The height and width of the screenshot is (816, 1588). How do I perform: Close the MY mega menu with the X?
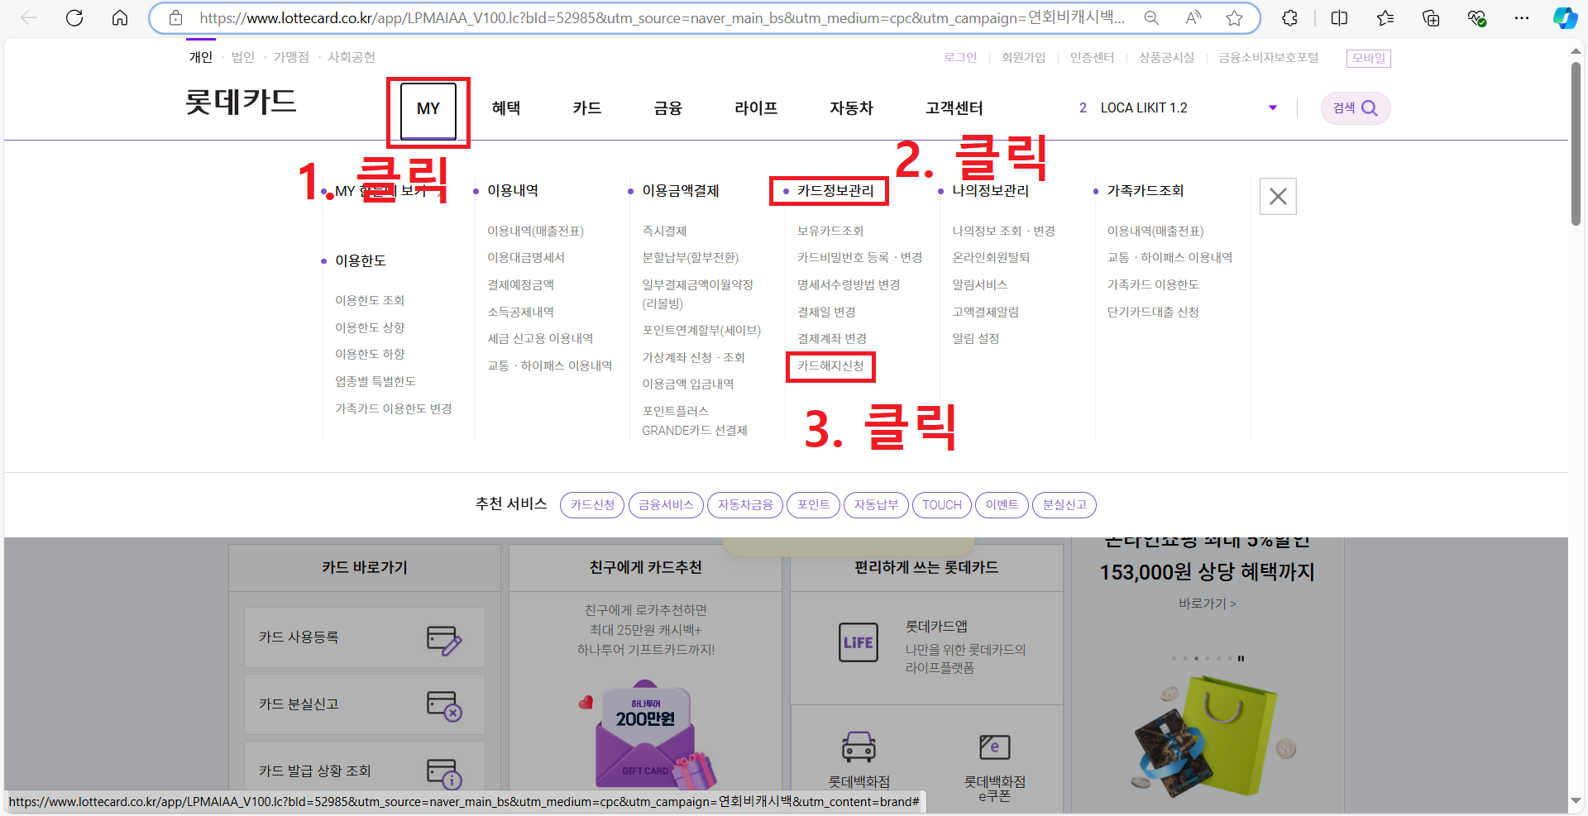pyautogui.click(x=1278, y=196)
